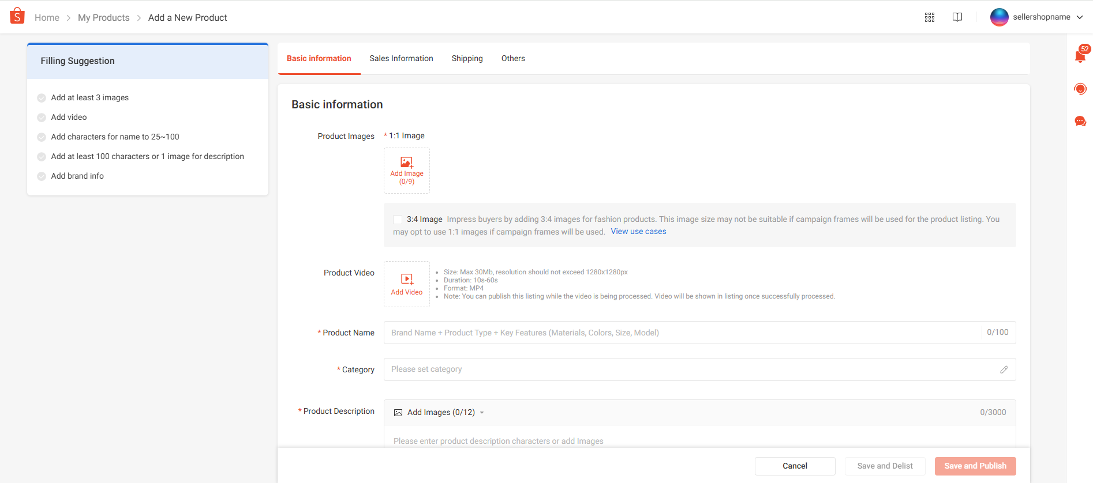Open the View use cases link
This screenshot has height=483, width=1093.
click(x=638, y=231)
